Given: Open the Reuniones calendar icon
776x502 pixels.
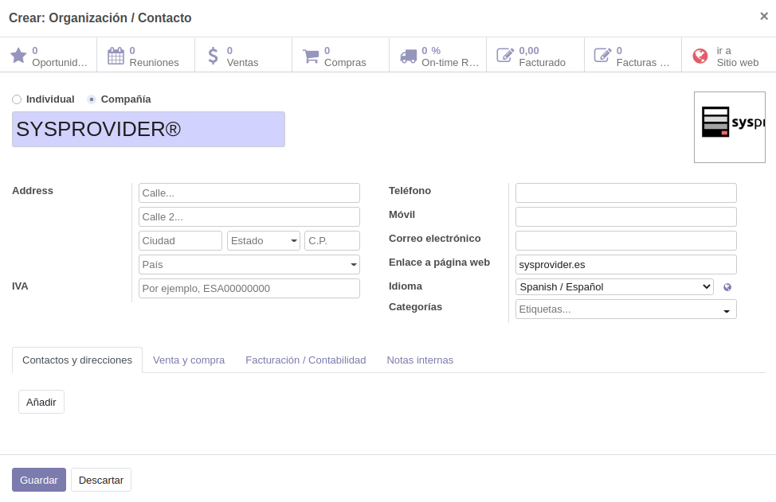Looking at the screenshot, I should pyautogui.click(x=116, y=56).
